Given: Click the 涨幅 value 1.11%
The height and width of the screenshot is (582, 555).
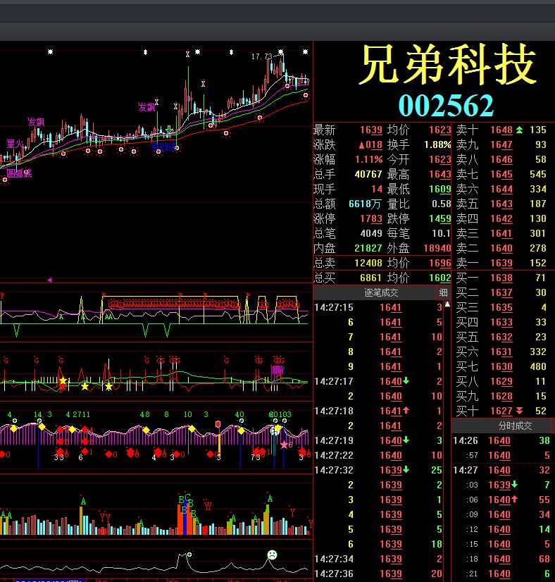Looking at the screenshot, I should tap(369, 160).
